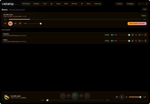150x104 pixels.
Task: Switch to compact mini-player window
Action: click(139, 4)
